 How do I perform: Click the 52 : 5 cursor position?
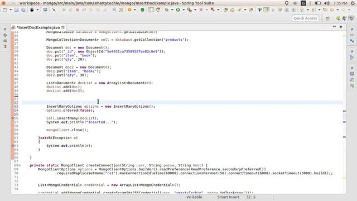[250, 197]
